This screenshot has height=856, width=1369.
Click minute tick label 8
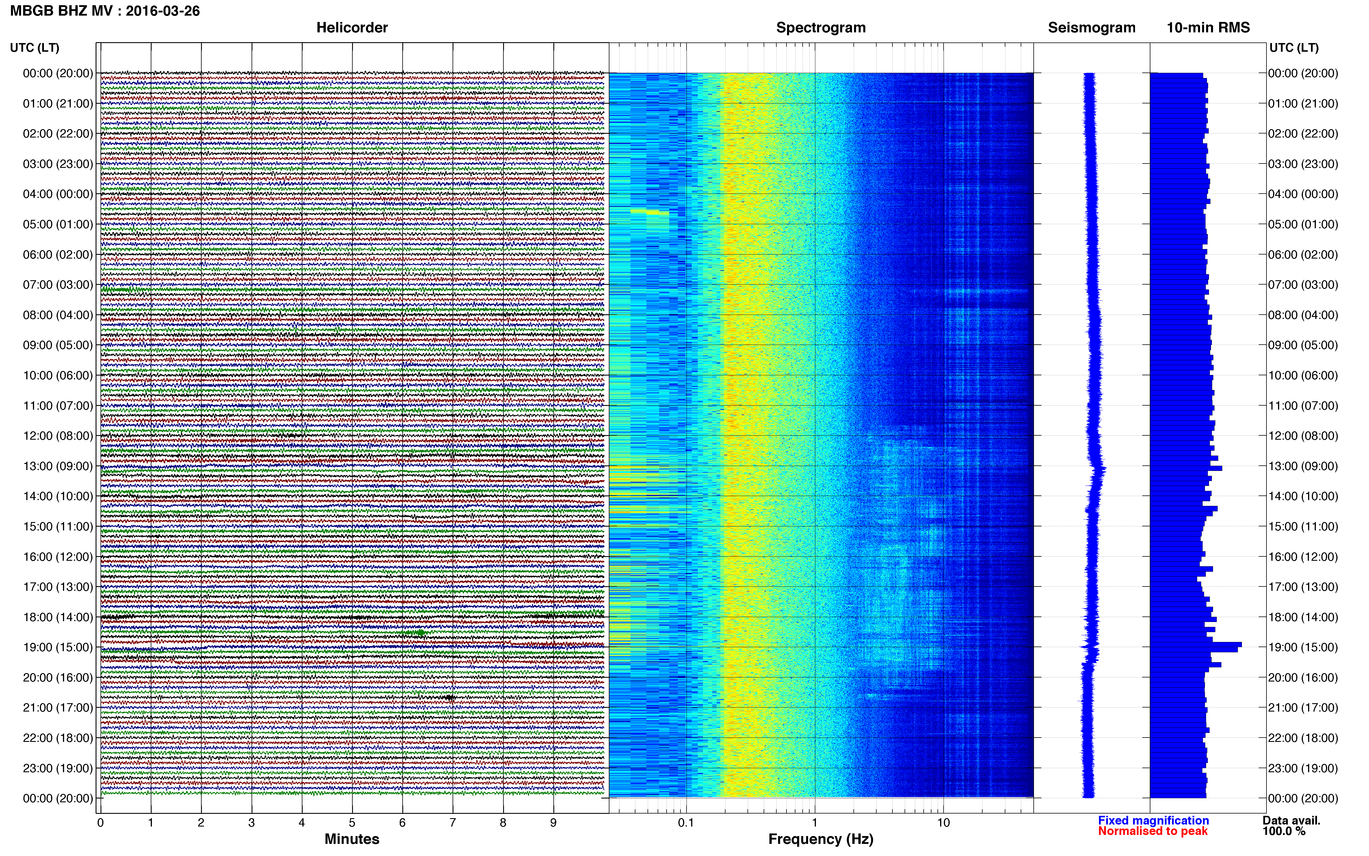pos(503,822)
